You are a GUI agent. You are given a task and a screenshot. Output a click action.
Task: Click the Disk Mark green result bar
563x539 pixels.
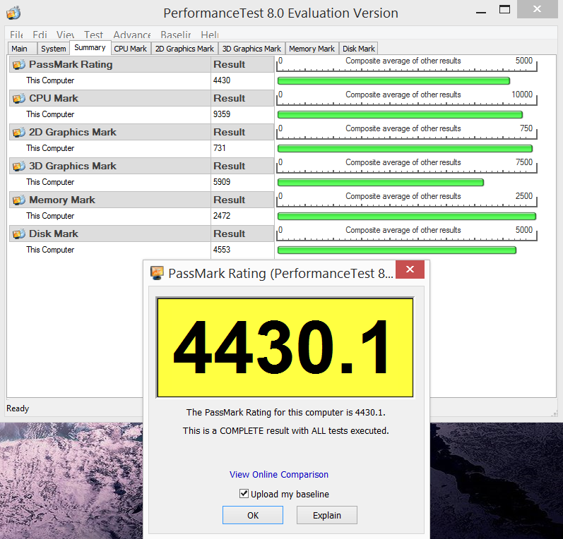coord(397,250)
